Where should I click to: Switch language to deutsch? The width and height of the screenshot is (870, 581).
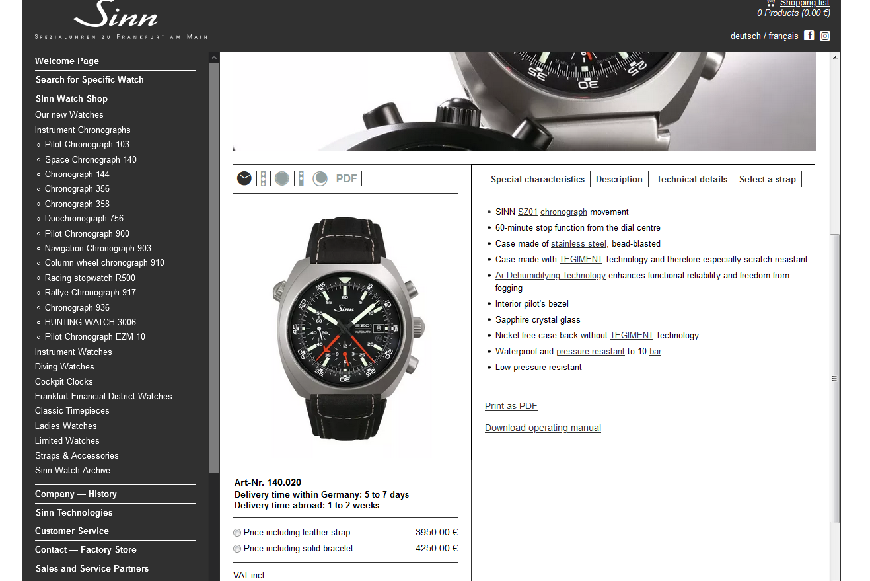pyautogui.click(x=746, y=36)
